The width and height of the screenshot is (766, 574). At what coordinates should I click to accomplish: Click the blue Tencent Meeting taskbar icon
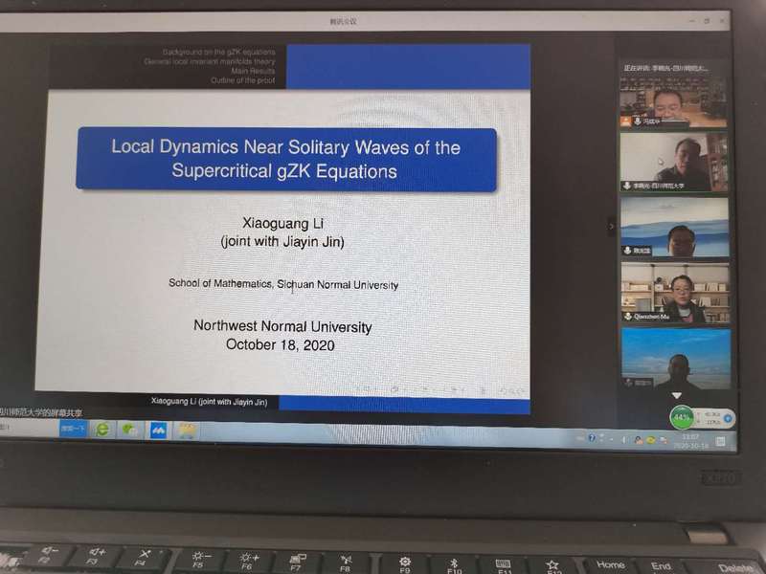pos(158,430)
